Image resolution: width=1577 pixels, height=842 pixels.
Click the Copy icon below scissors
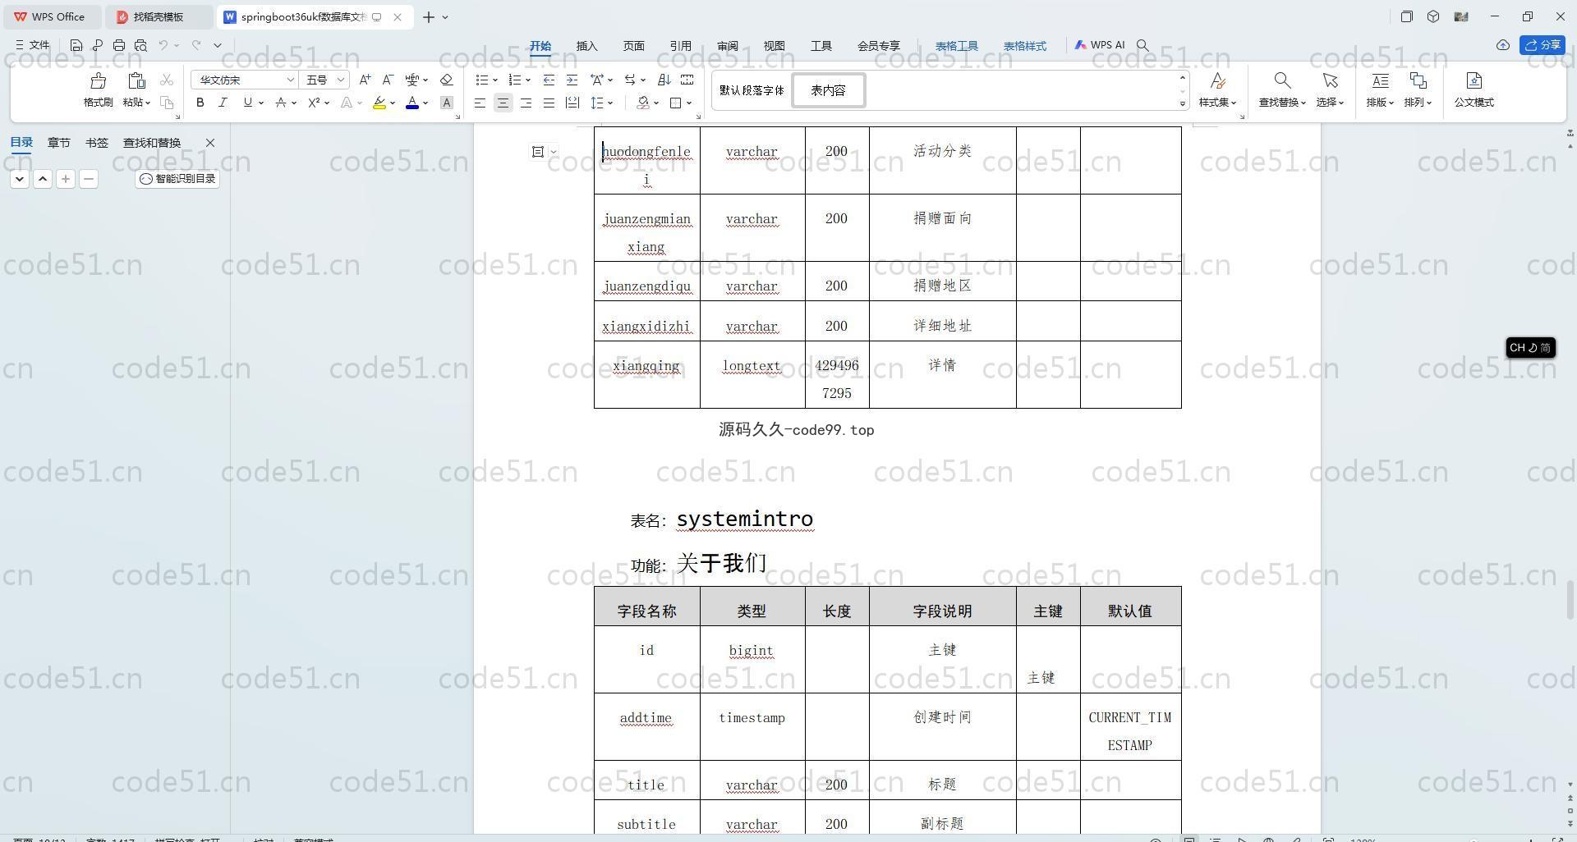[x=167, y=103]
